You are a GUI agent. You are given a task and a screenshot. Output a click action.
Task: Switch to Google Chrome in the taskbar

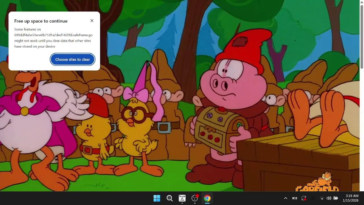click(x=207, y=198)
